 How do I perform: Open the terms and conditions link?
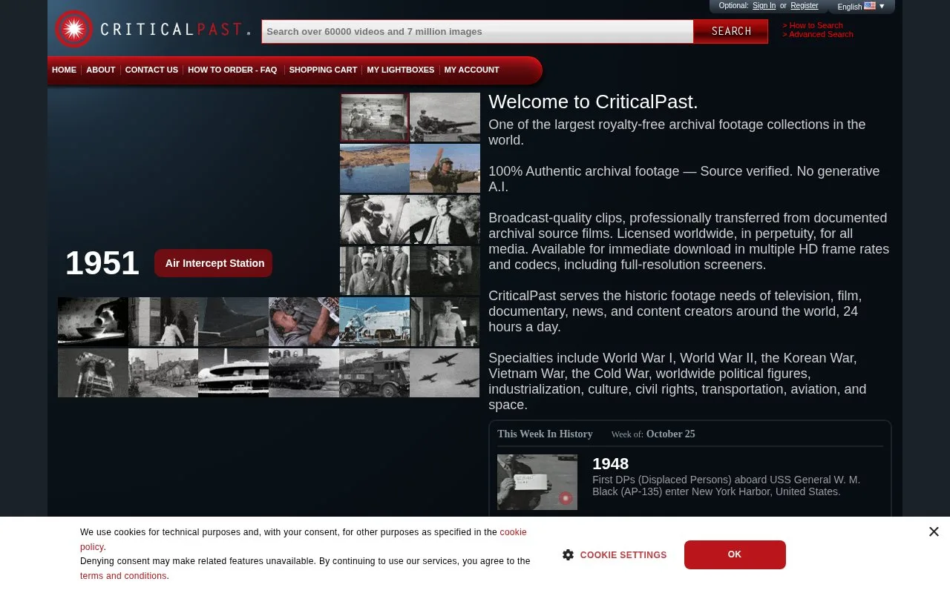click(x=123, y=576)
